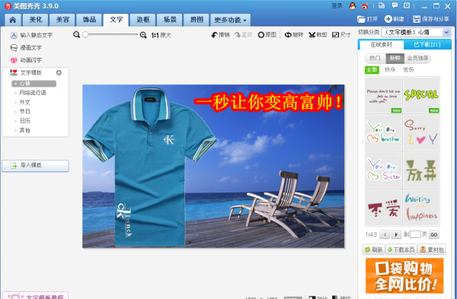This screenshot has width=457, height=299.
Task: Open the 饰品 tab
Action: pyautogui.click(x=89, y=20)
